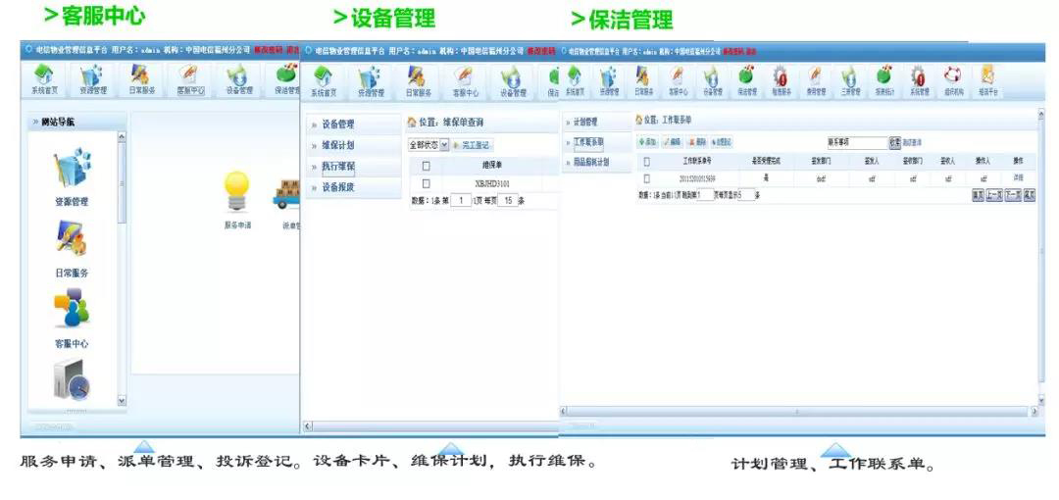Screen dimensions: 1059x500
Task: Click the 删除 button in 工作联系单 toolbar
Action: 696,142
